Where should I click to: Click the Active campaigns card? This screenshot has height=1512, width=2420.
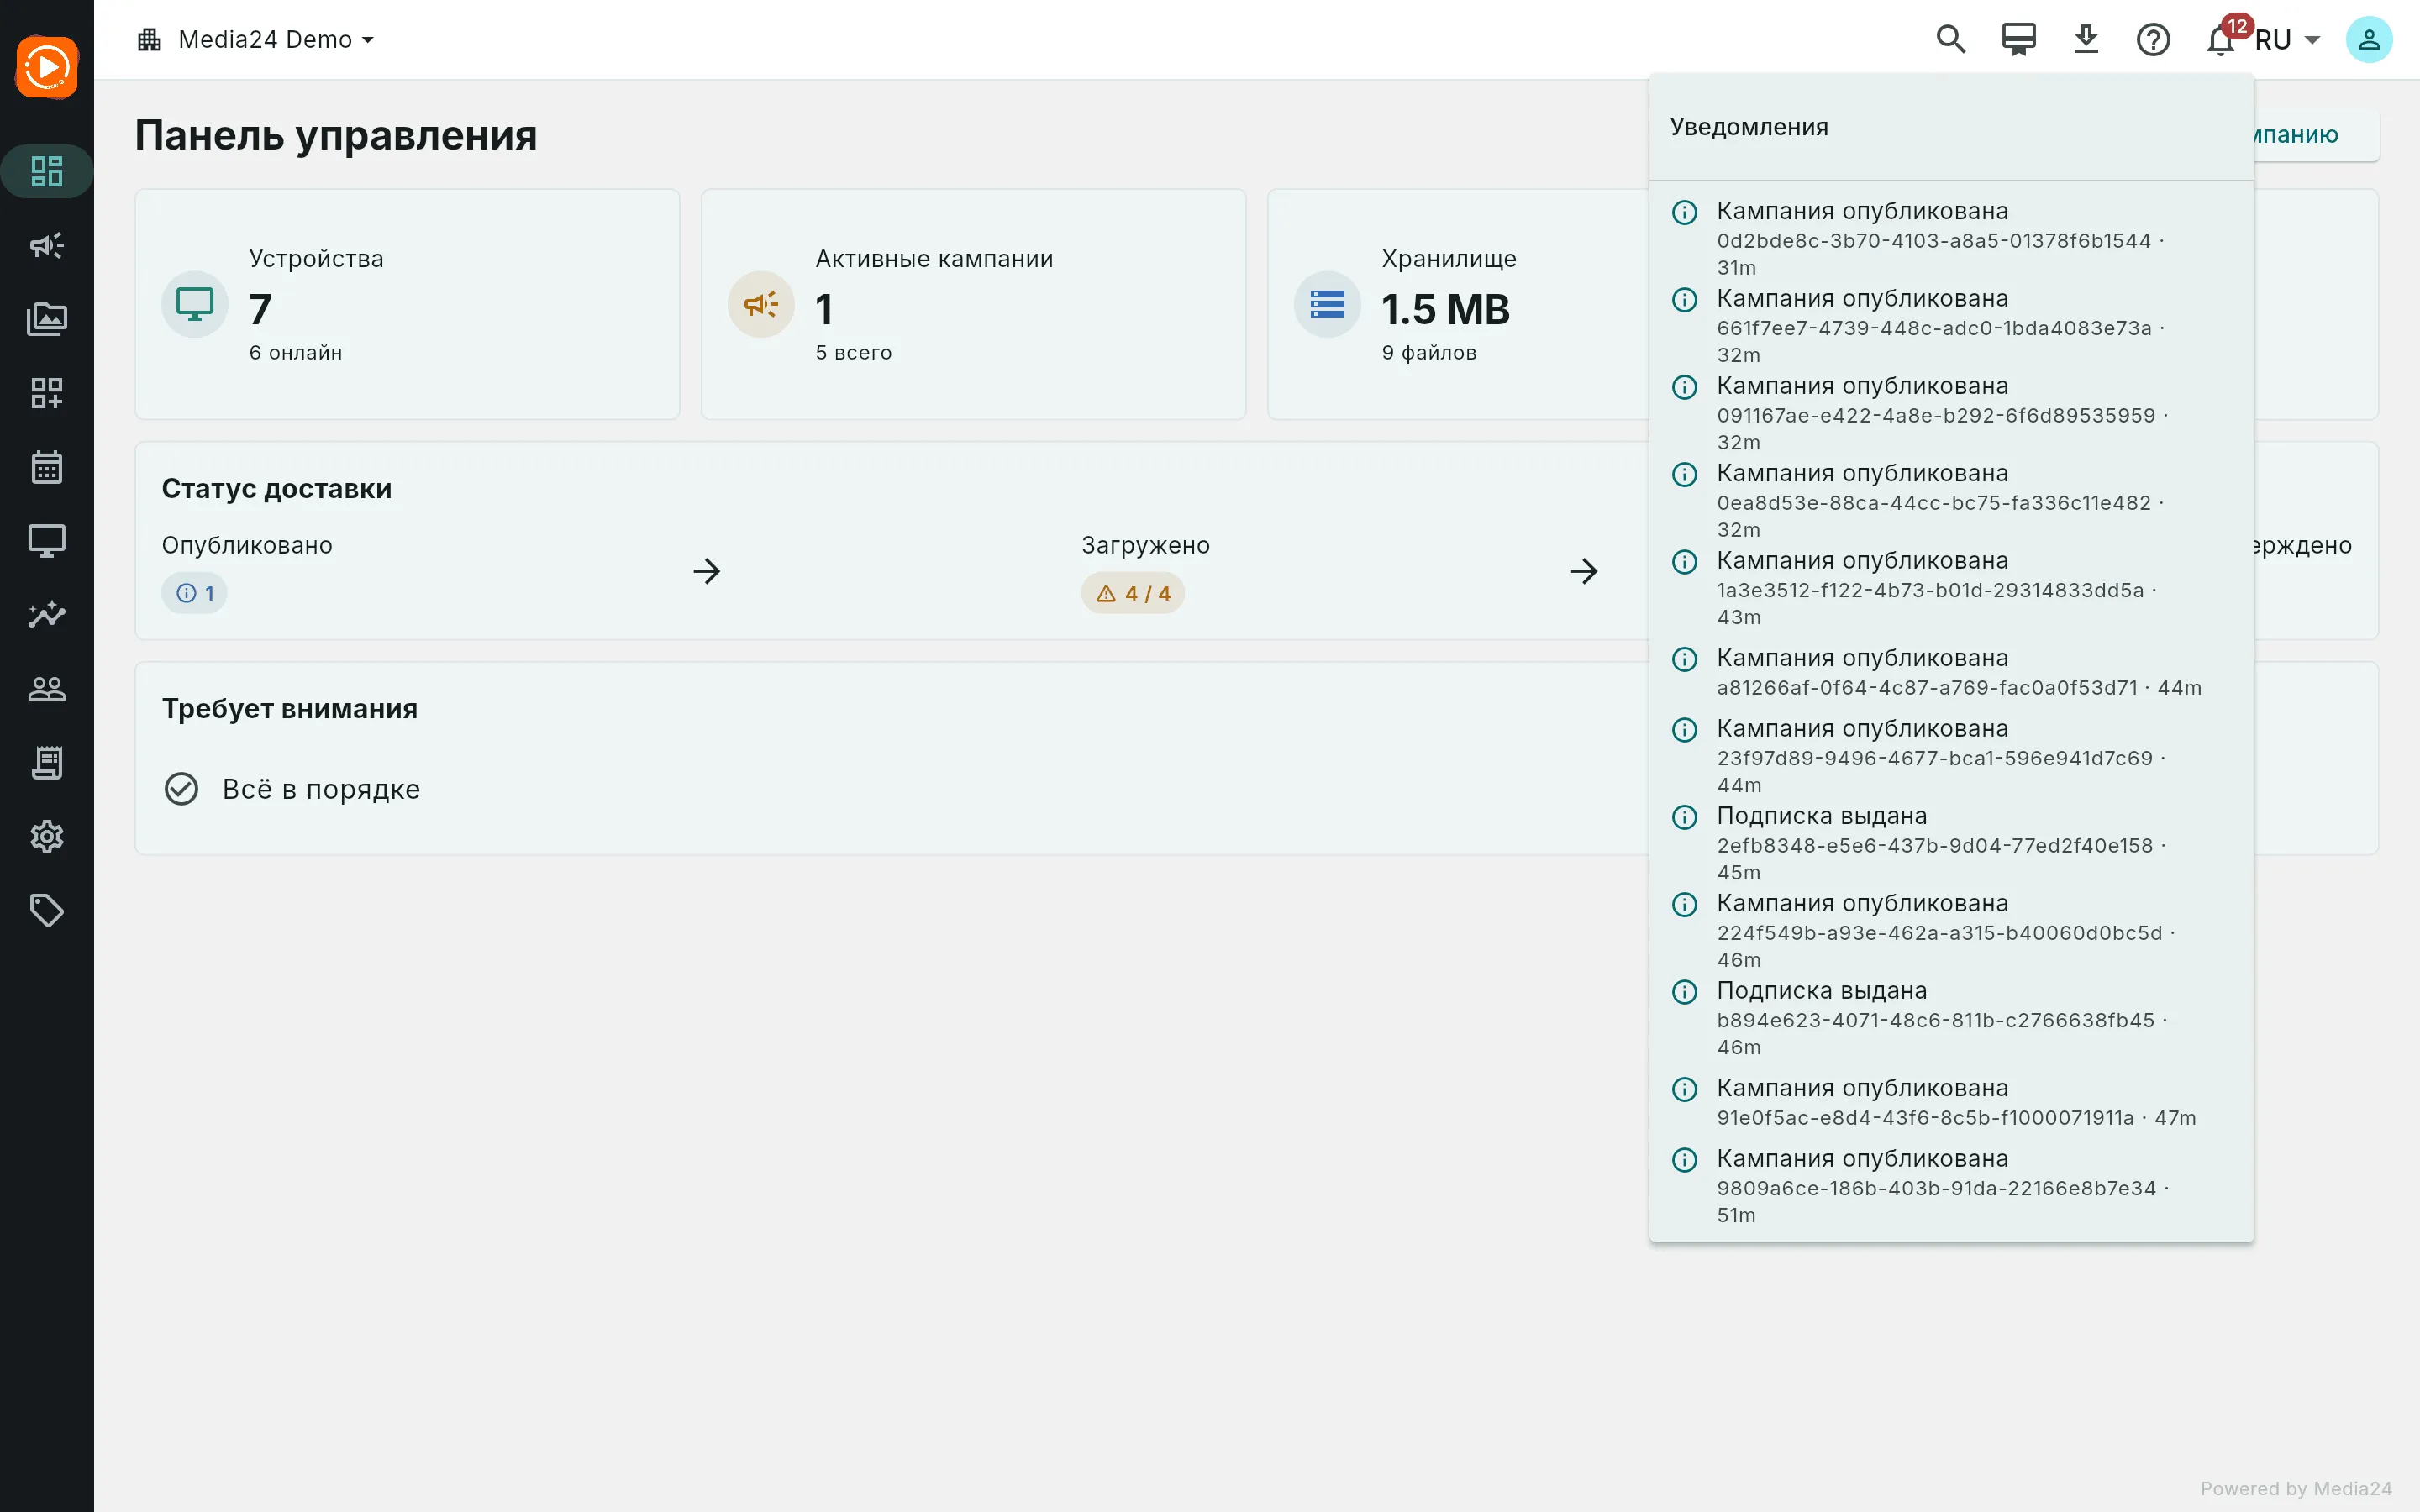click(973, 304)
